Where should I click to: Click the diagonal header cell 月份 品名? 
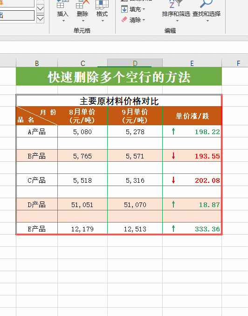[x=37, y=116]
